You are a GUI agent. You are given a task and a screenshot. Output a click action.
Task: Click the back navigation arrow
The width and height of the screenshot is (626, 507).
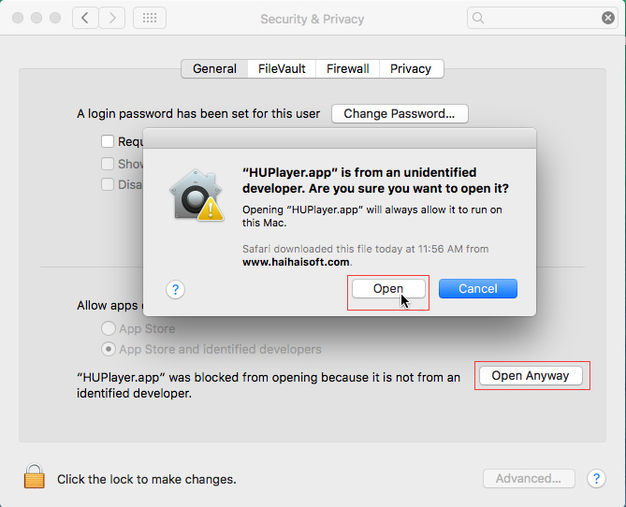click(85, 18)
